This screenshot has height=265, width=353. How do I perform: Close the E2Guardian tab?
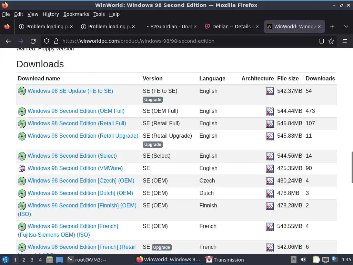[195, 27]
